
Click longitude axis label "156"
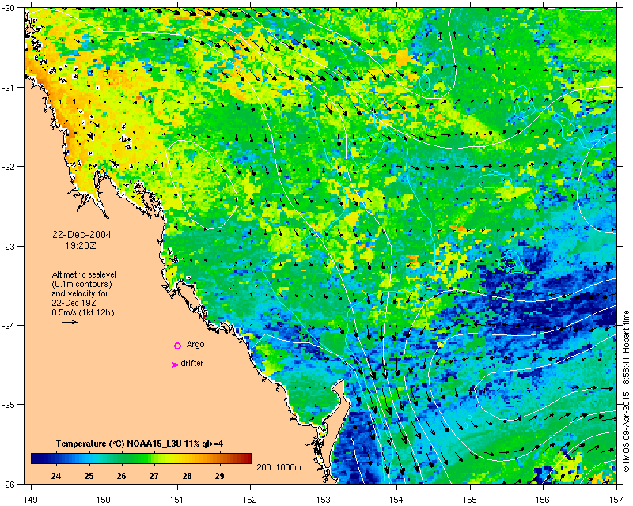point(544,500)
